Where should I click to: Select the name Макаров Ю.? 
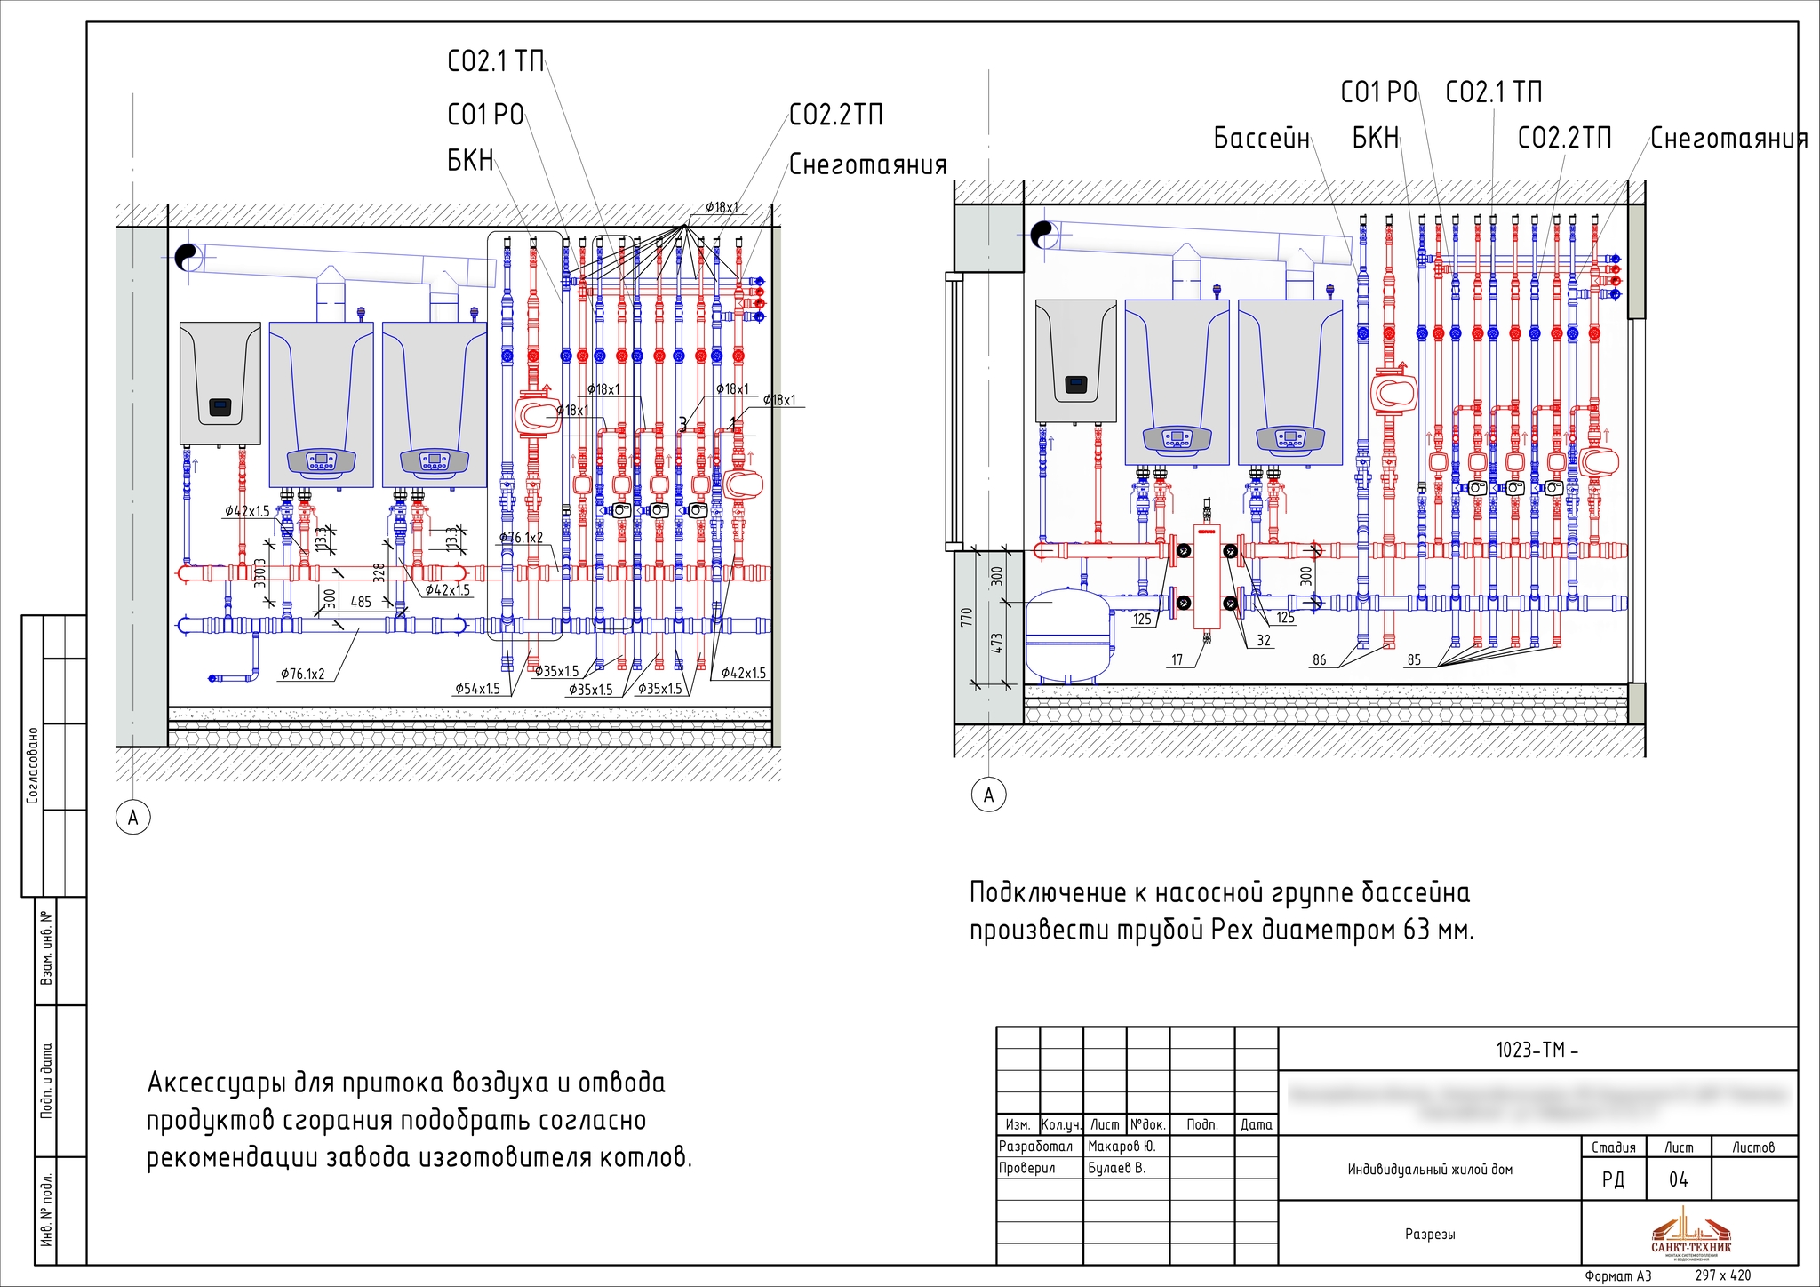1122,1147
